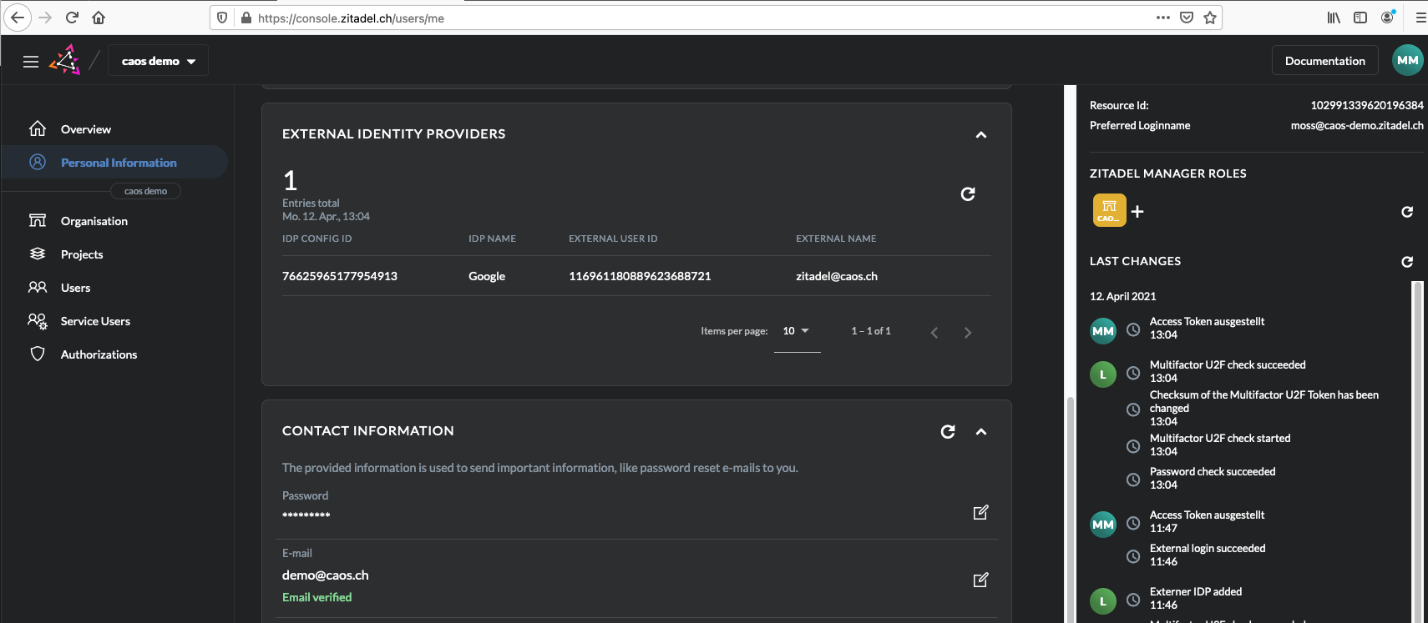Refresh the ZITADEL Manager Roles section
Image resolution: width=1428 pixels, height=623 pixels.
(1407, 212)
